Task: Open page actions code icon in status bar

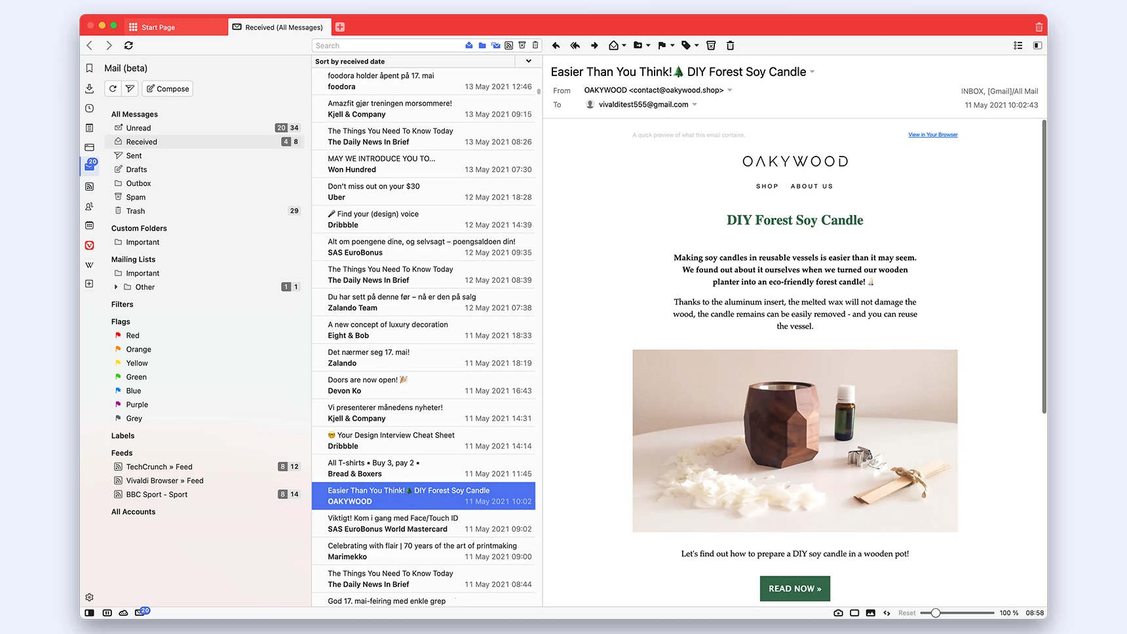Action: pos(887,613)
